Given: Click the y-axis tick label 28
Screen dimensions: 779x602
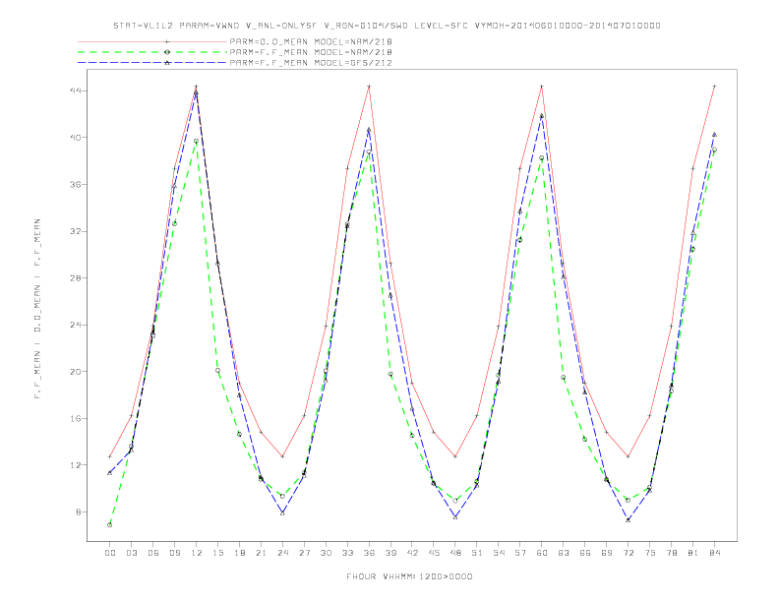Looking at the screenshot, I should [76, 277].
